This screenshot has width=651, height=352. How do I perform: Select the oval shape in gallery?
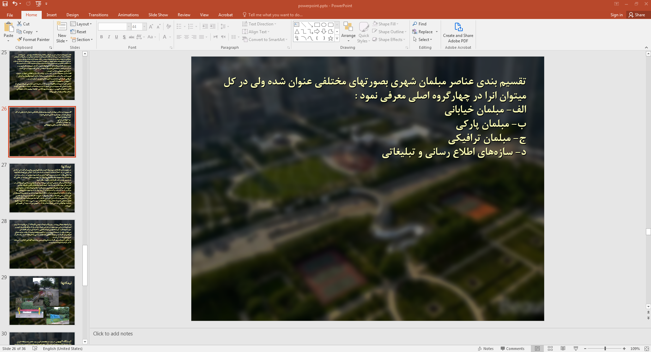324,25
